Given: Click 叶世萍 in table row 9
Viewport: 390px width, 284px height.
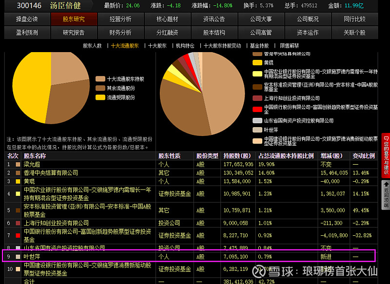Looking at the screenshot, I should [x=32, y=257].
